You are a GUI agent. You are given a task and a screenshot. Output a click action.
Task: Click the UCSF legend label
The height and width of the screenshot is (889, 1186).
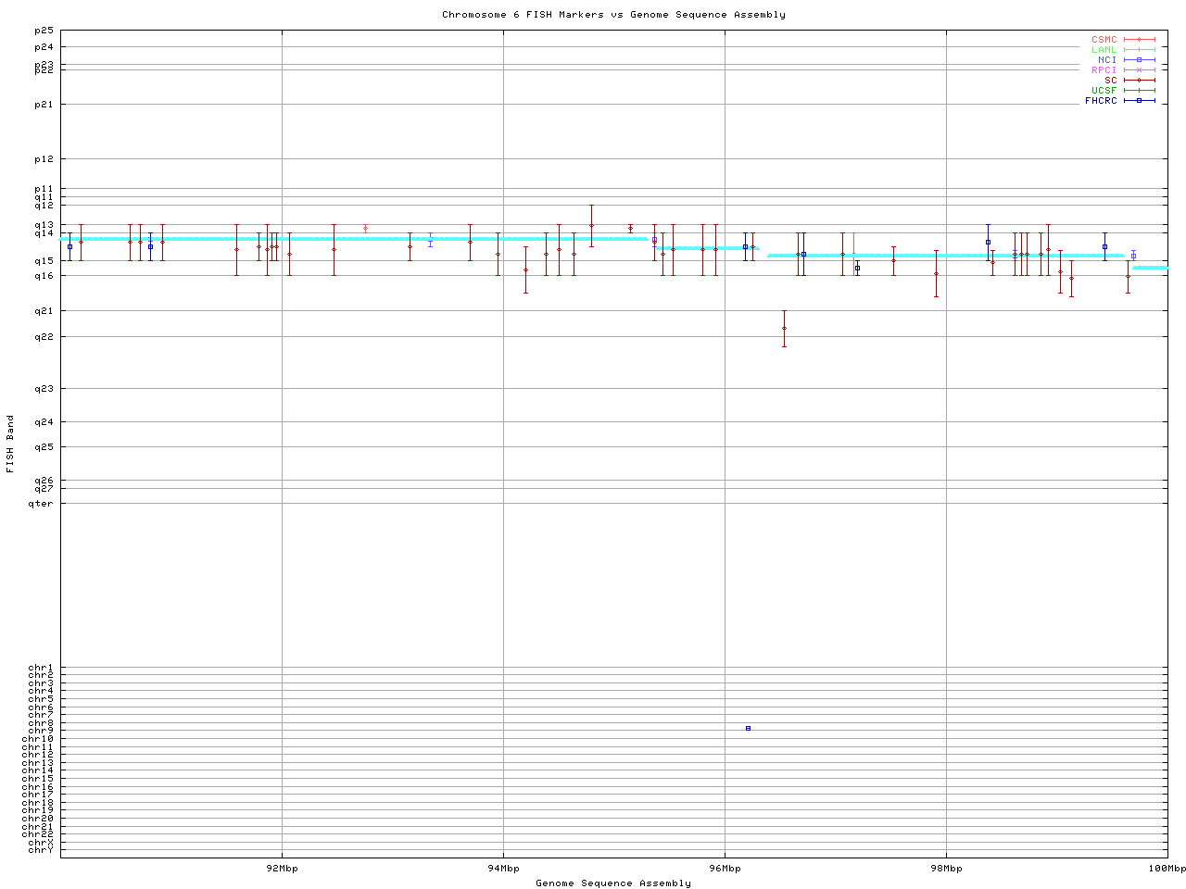click(1104, 90)
